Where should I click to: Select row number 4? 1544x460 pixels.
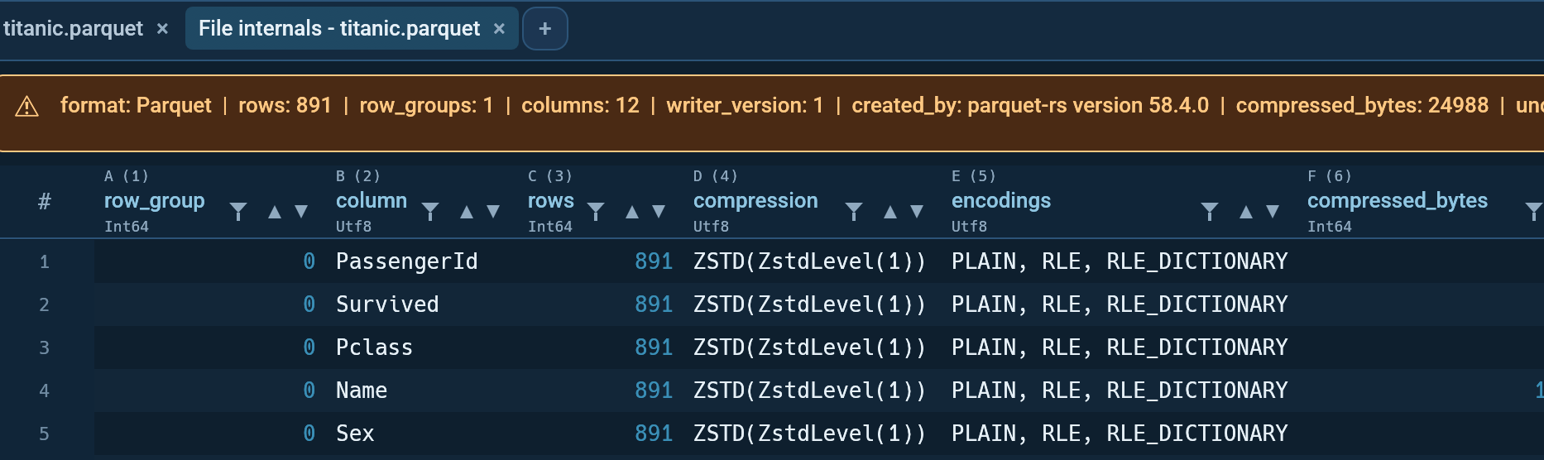45,391
